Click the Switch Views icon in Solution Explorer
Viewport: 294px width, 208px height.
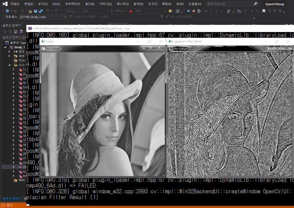click(21, 31)
